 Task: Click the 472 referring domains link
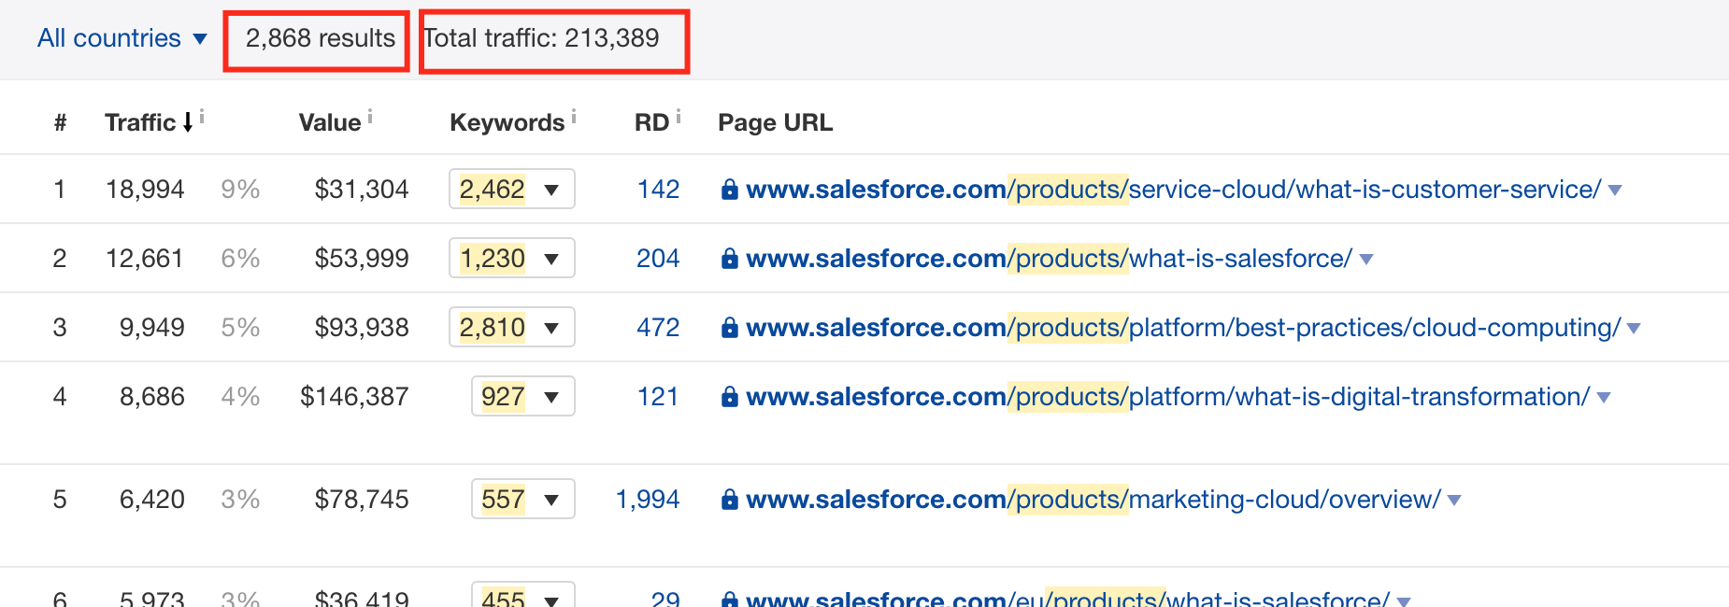point(658,328)
